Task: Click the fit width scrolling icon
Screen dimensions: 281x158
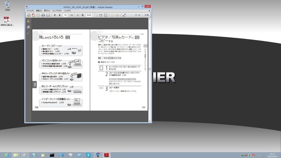Action: click(x=101, y=15)
